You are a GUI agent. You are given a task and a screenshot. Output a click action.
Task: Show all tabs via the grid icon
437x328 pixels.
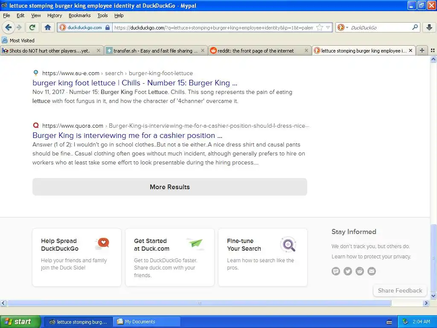click(433, 50)
